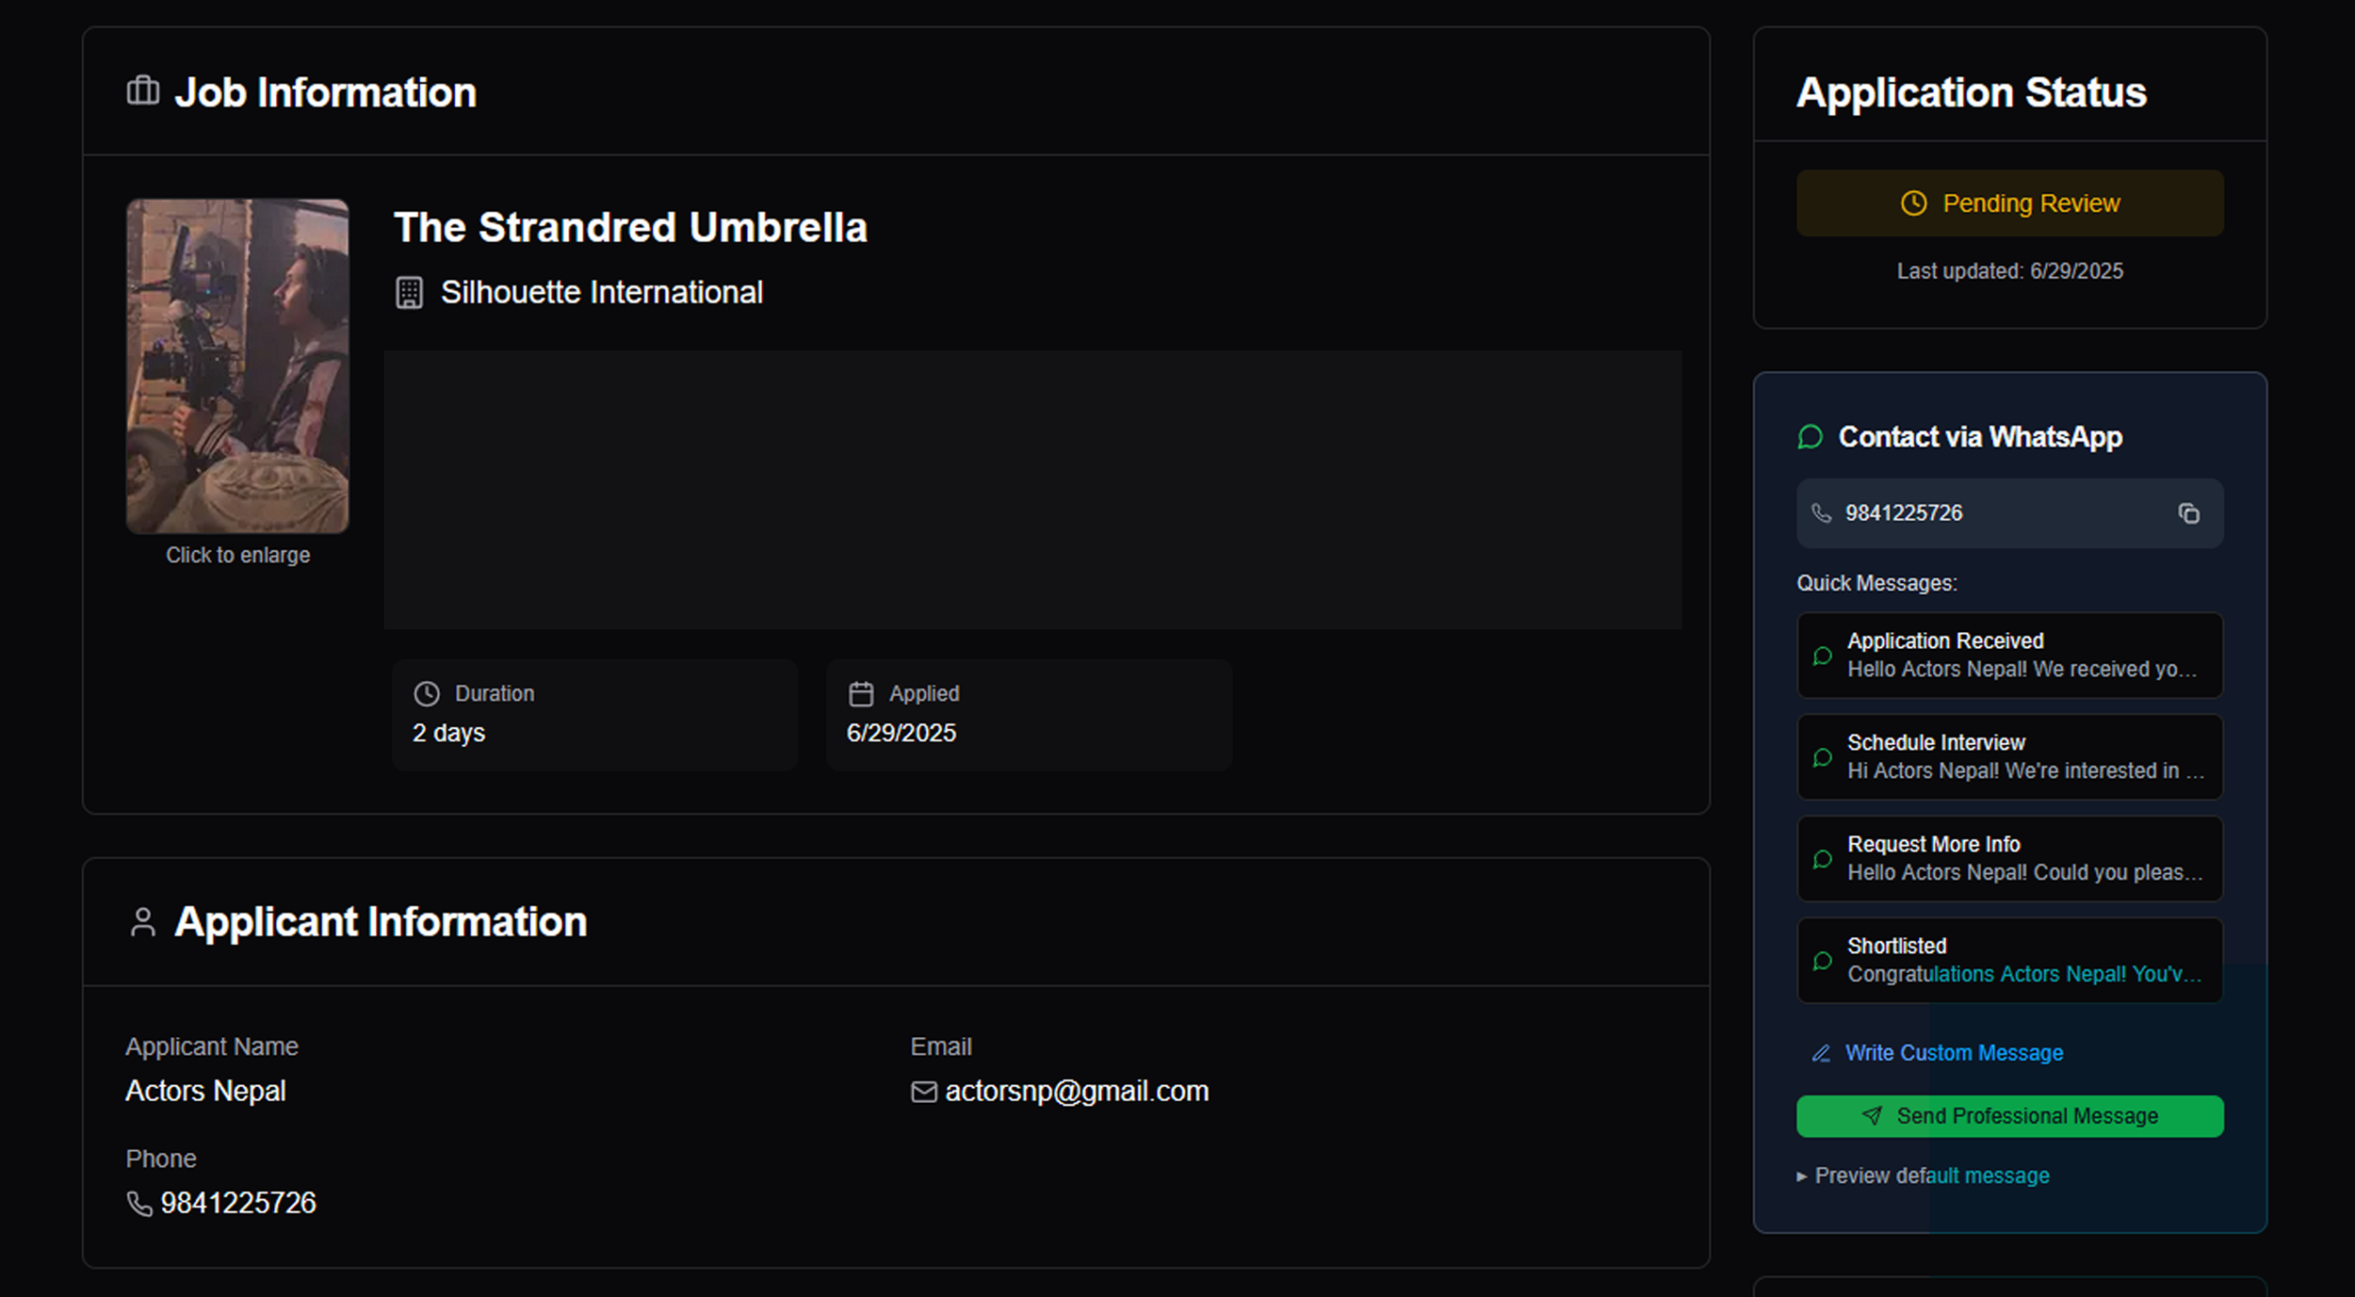Click the person icon beside Applicant Information
The height and width of the screenshot is (1297, 2355).
[x=143, y=922]
